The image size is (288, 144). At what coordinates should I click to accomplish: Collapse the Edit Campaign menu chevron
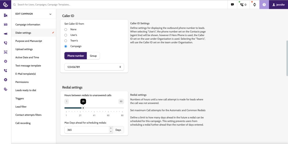(x=50, y=14)
